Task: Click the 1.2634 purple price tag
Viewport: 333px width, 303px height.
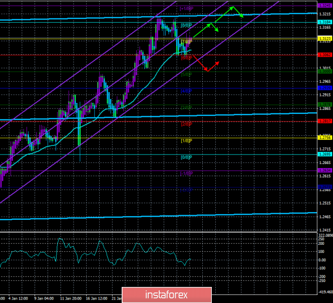Action: 324,171
